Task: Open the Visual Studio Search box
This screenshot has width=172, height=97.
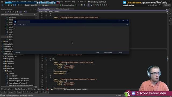Action: click(82, 2)
